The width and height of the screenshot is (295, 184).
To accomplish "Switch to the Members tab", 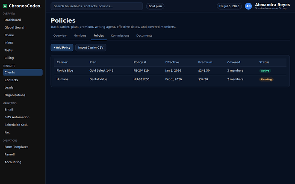I will (80, 36).
